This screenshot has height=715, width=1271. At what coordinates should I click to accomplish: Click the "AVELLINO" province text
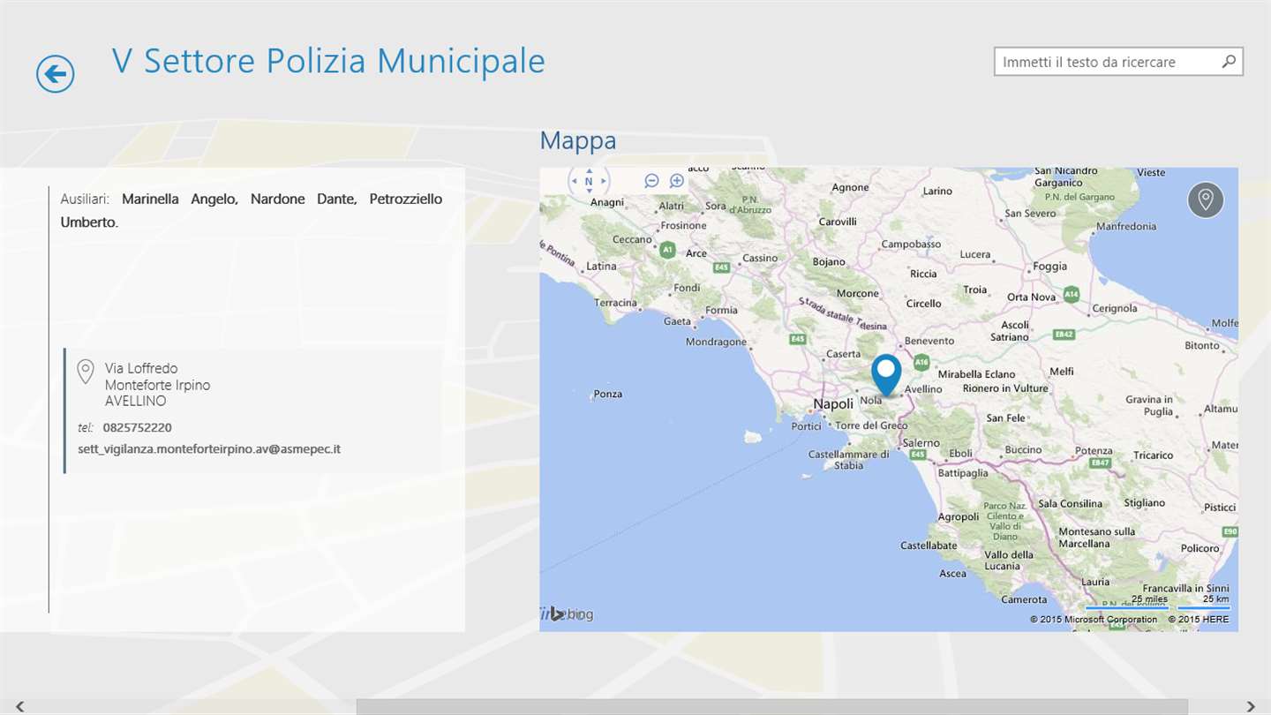pos(136,401)
